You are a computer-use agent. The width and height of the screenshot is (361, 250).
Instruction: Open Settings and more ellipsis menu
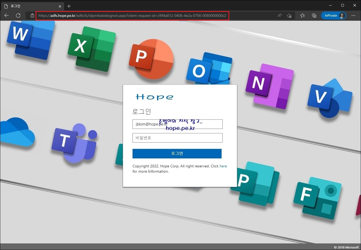click(x=353, y=16)
